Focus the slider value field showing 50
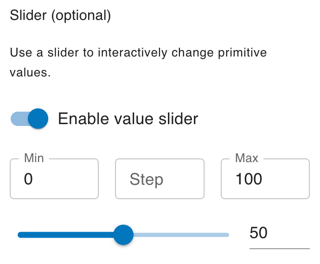The height and width of the screenshot is (264, 320). point(279,235)
